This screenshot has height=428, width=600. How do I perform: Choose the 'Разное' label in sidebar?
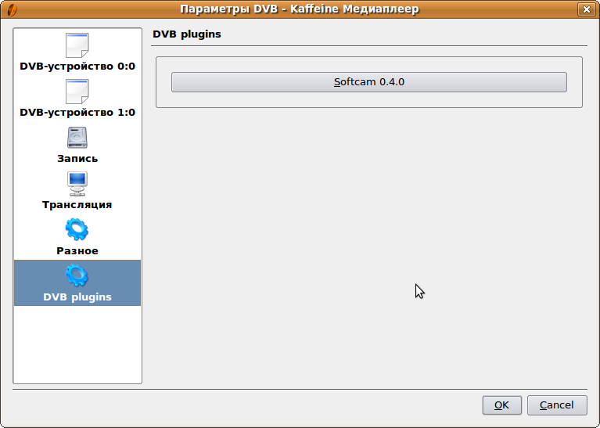[x=77, y=251]
